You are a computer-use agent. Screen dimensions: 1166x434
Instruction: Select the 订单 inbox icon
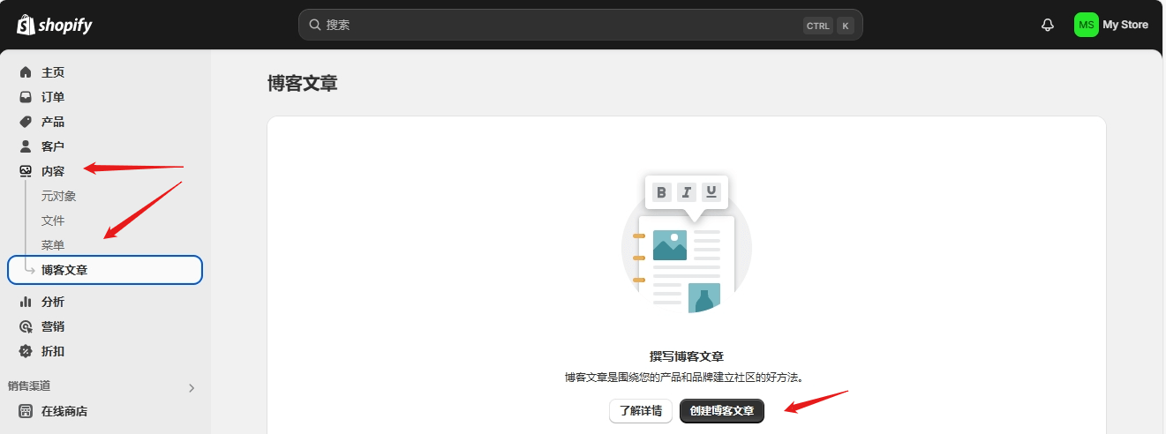pyautogui.click(x=26, y=97)
